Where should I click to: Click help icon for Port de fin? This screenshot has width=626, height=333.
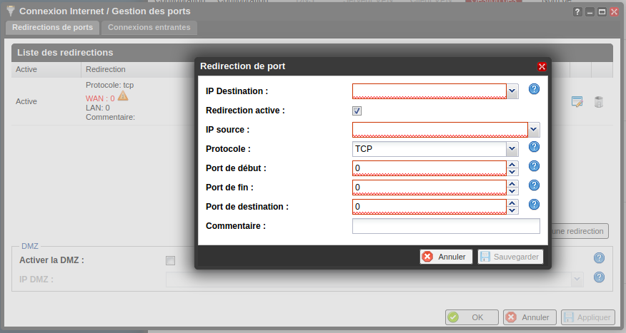pyautogui.click(x=534, y=185)
